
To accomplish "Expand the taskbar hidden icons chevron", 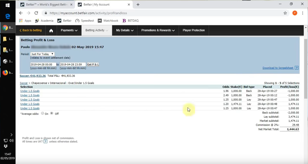I will (11, 135).
